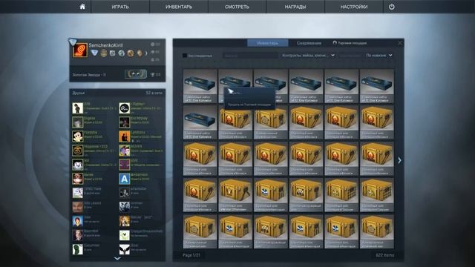Select last weapon case in third row
The image size is (475, 267).
(377, 159)
